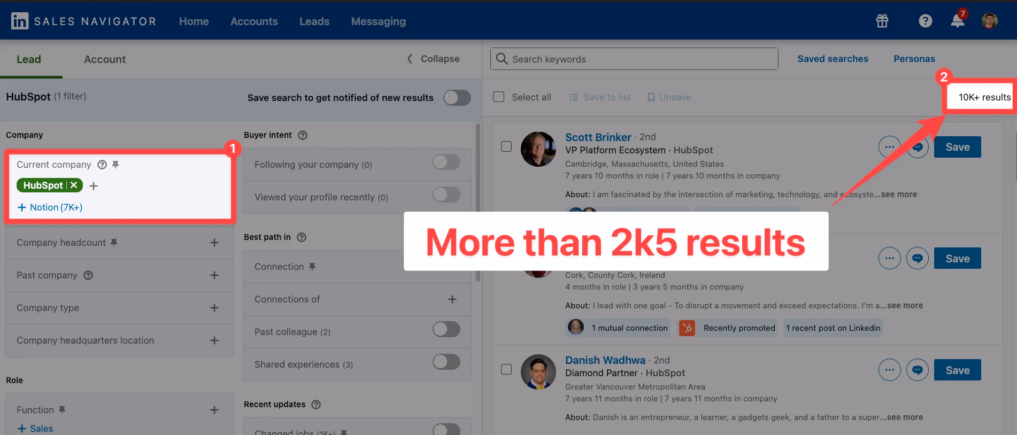Expand the Connections of filter

[x=452, y=299]
